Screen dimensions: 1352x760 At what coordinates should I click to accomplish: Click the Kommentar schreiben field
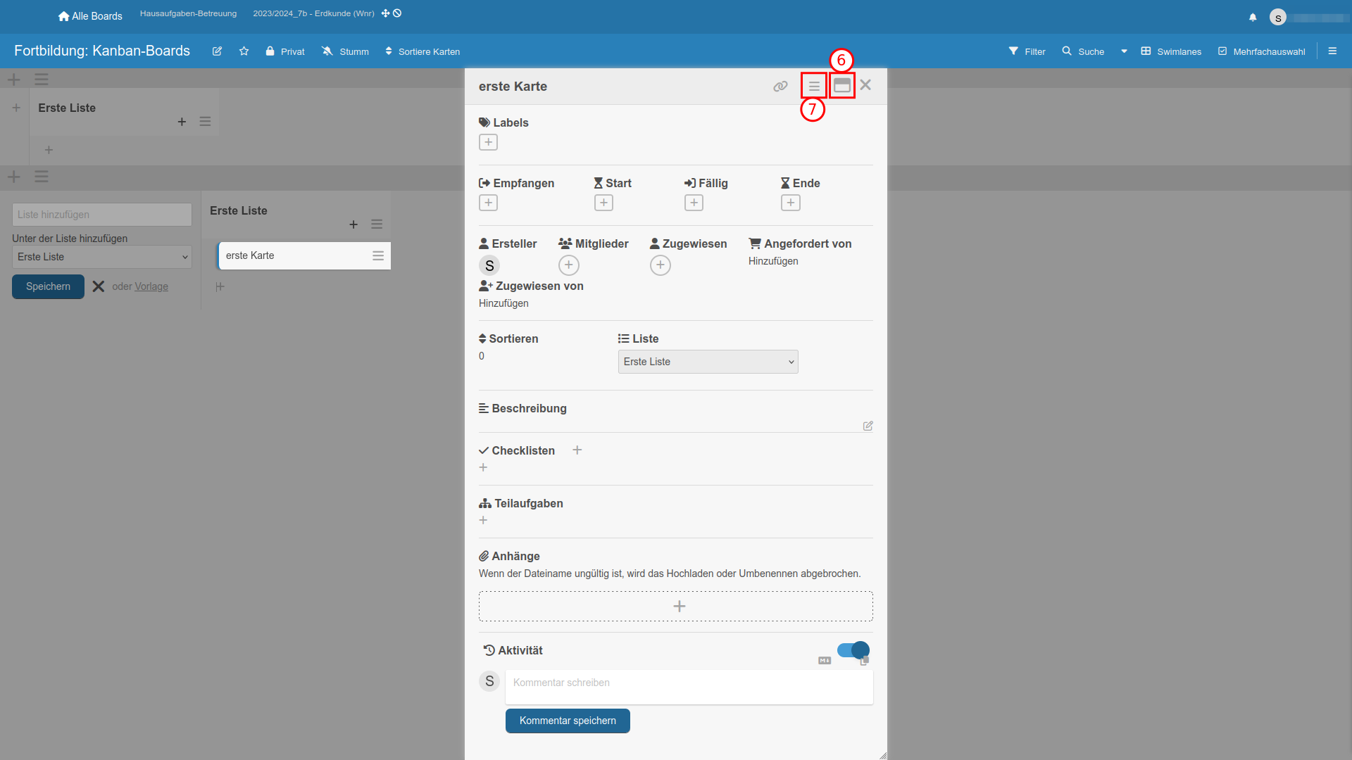[x=689, y=686]
